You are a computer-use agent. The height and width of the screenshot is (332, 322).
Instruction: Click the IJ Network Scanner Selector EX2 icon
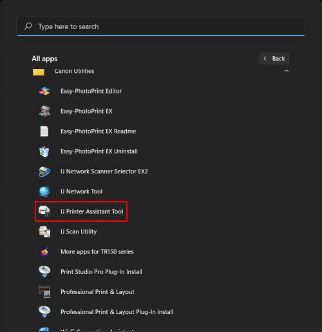[x=44, y=171]
